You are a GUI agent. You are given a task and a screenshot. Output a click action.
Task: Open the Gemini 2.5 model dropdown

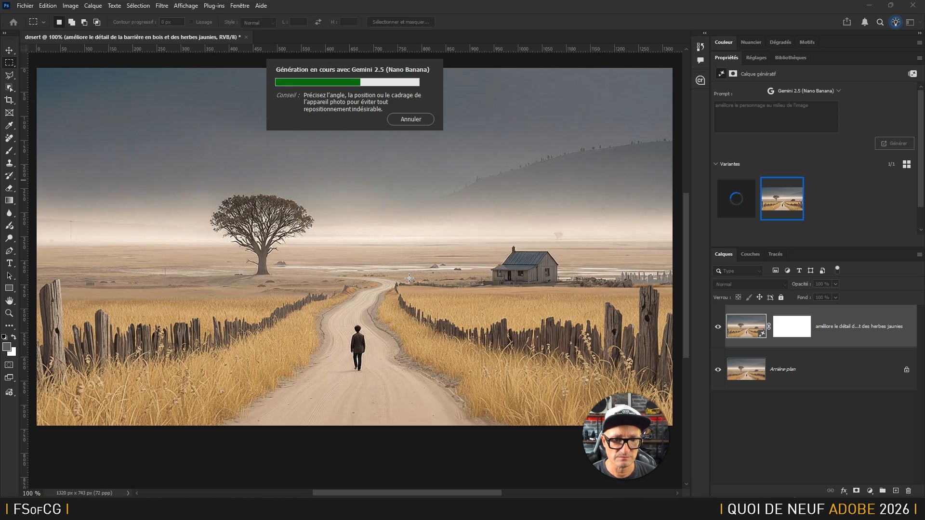click(x=805, y=91)
